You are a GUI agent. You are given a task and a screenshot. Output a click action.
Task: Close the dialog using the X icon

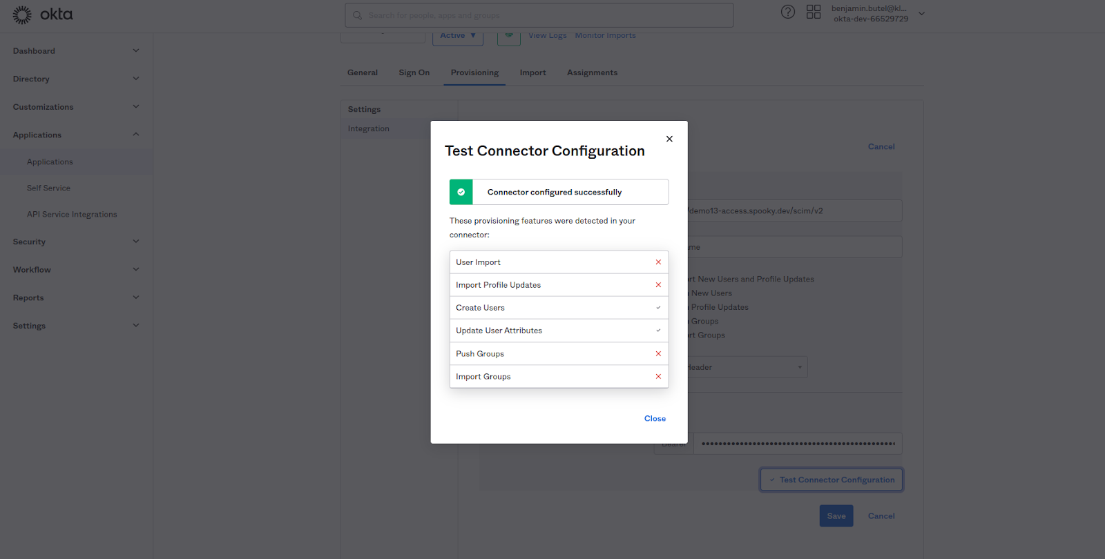669,139
